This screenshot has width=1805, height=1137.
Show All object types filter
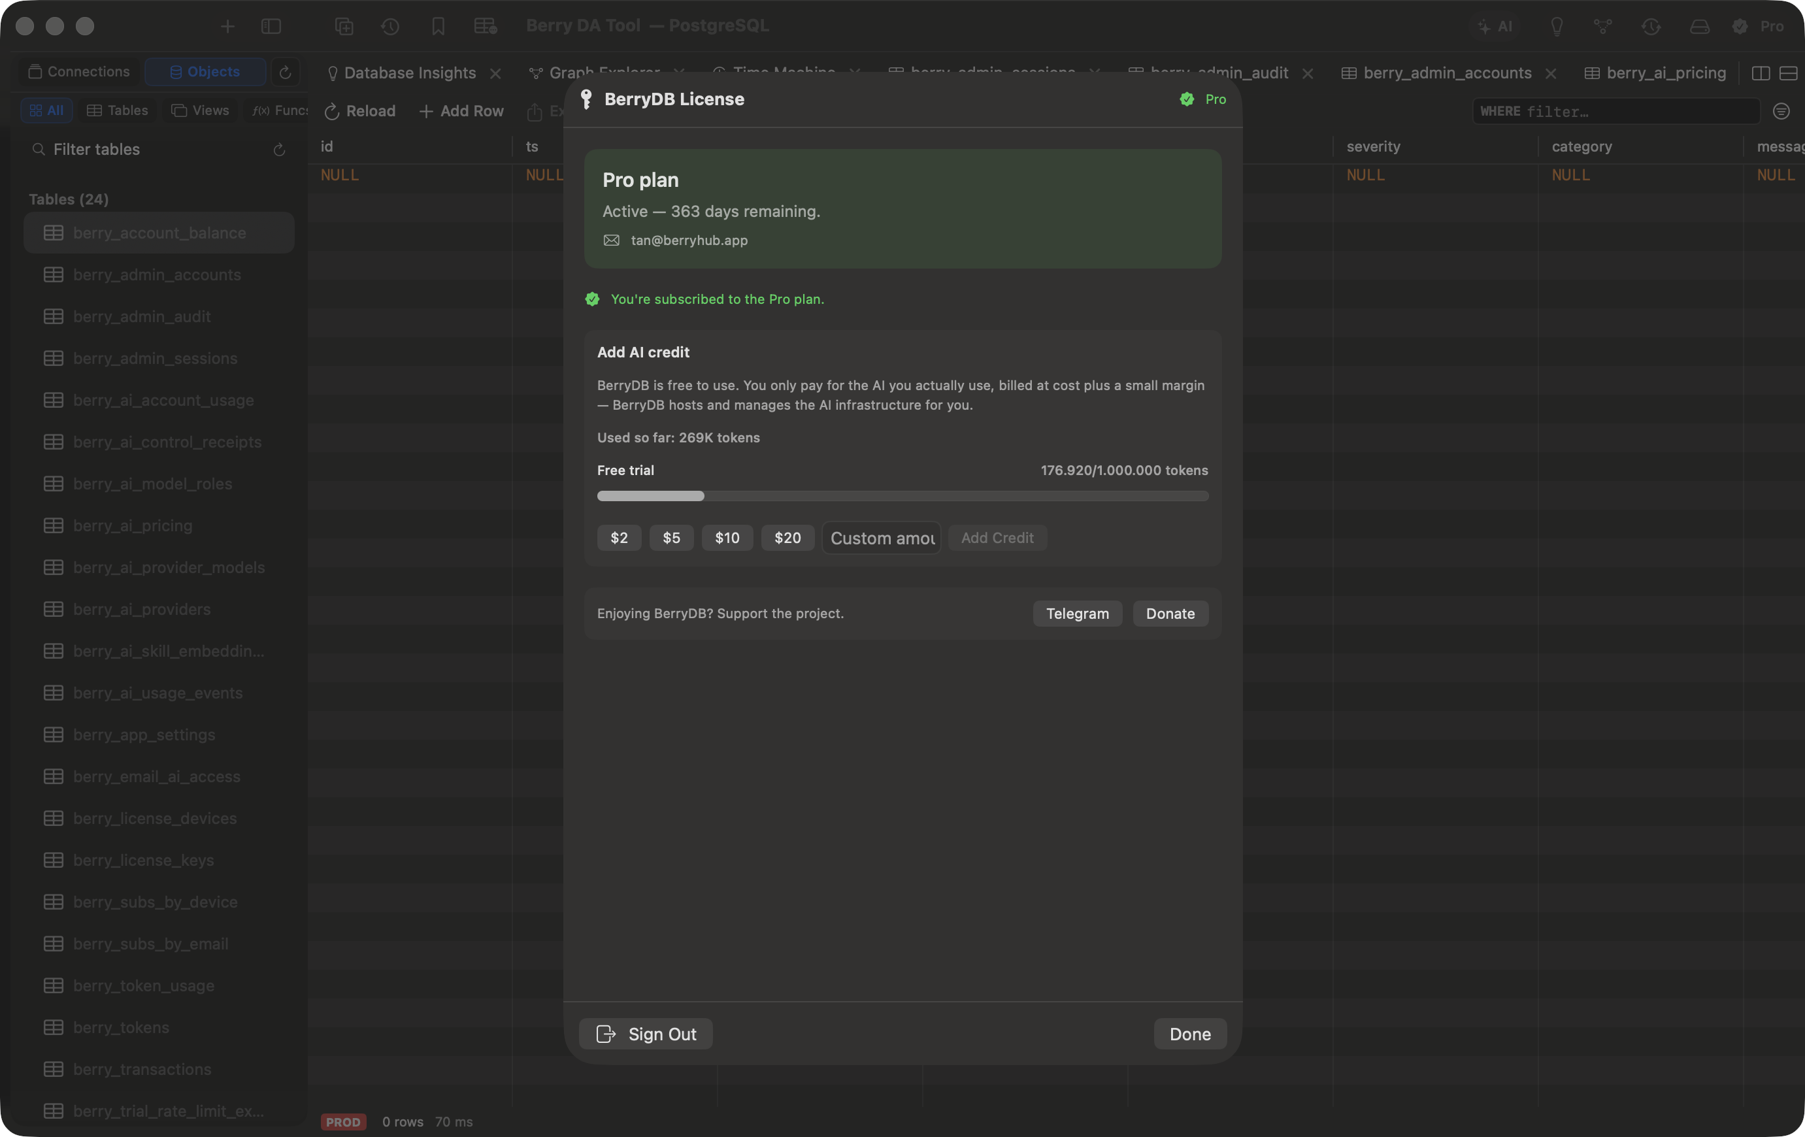[46, 110]
